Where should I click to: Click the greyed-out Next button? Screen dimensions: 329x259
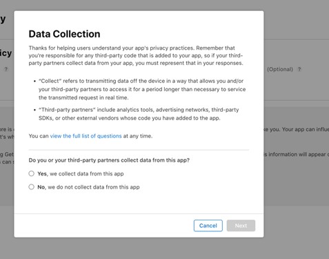tap(241, 226)
